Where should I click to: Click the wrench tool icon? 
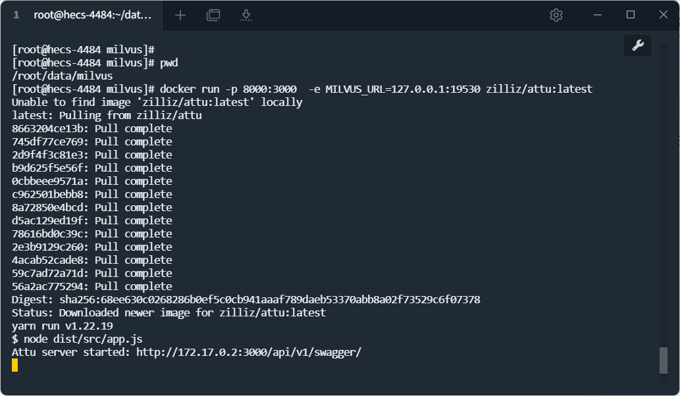tap(637, 45)
